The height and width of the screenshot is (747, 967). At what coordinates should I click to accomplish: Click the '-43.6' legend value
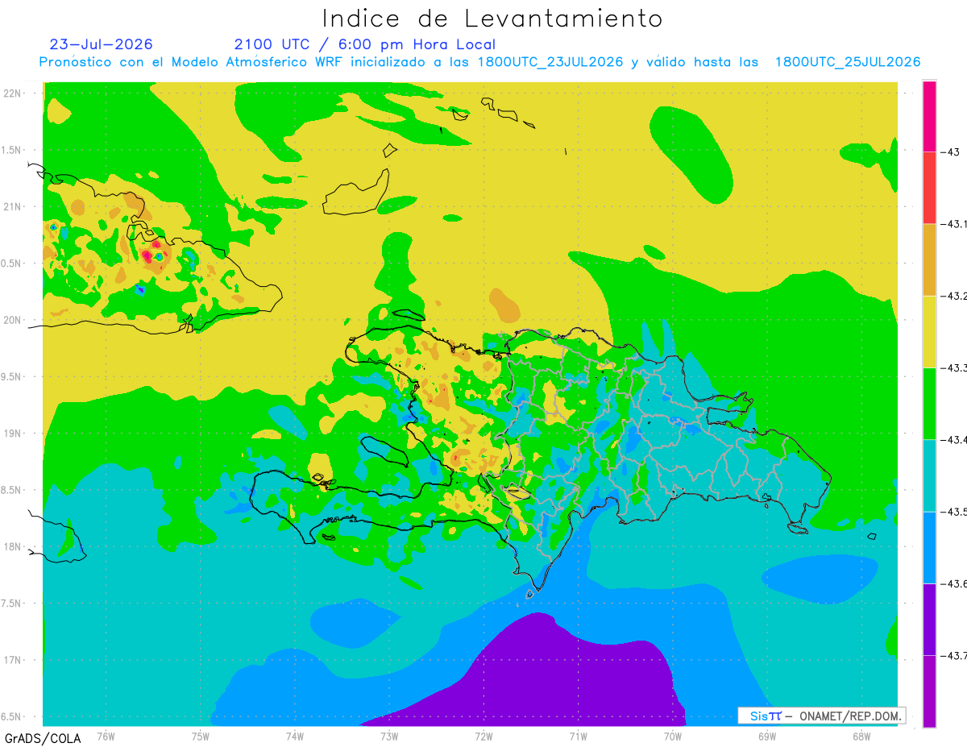click(x=954, y=583)
